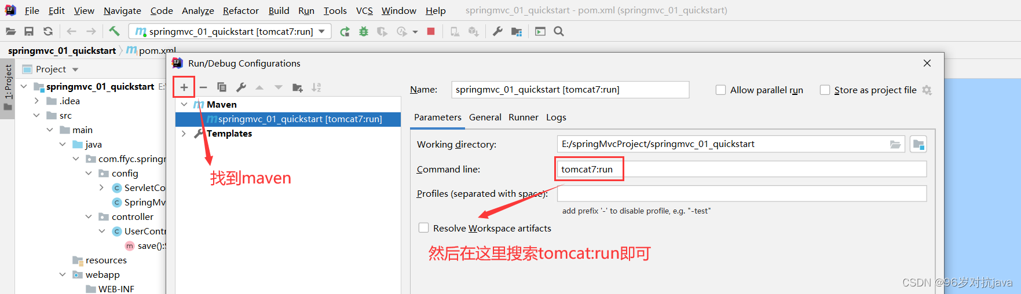The width and height of the screenshot is (1021, 294).
Task: Move configuration down arrow
Action: pos(279,87)
